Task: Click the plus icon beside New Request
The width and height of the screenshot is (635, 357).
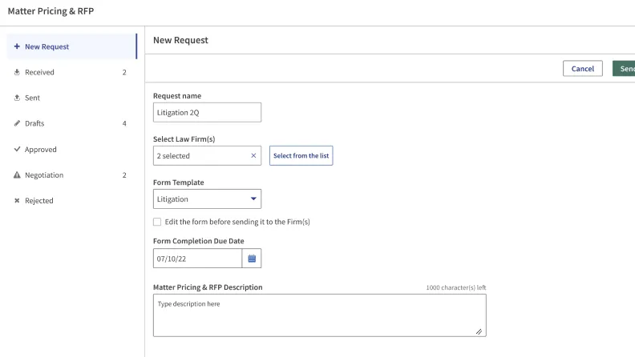Action: tap(17, 46)
